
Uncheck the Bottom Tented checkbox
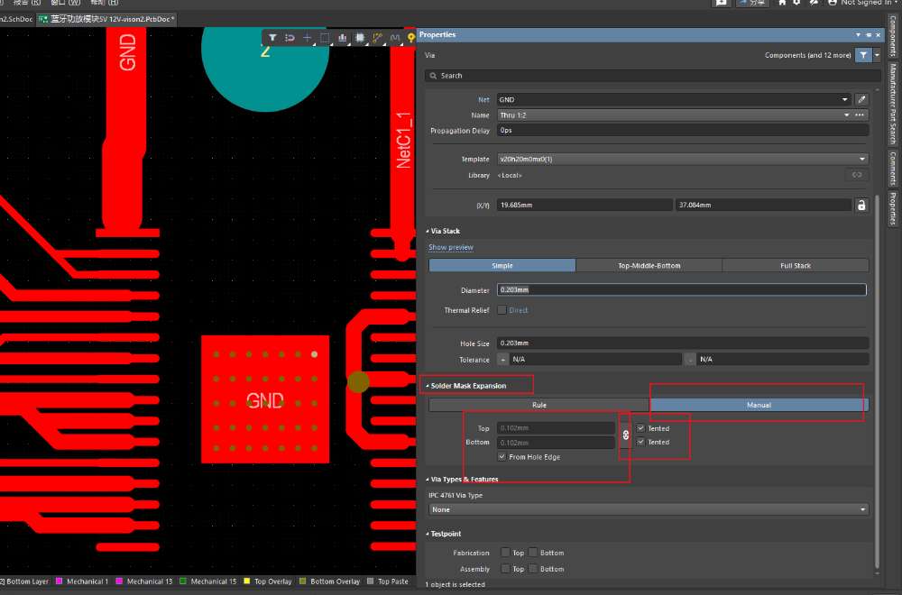pyautogui.click(x=640, y=442)
